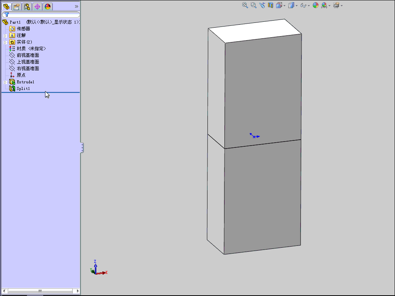
Task: Open View Orientation dropdown arrow
Action: [x=284, y=6]
